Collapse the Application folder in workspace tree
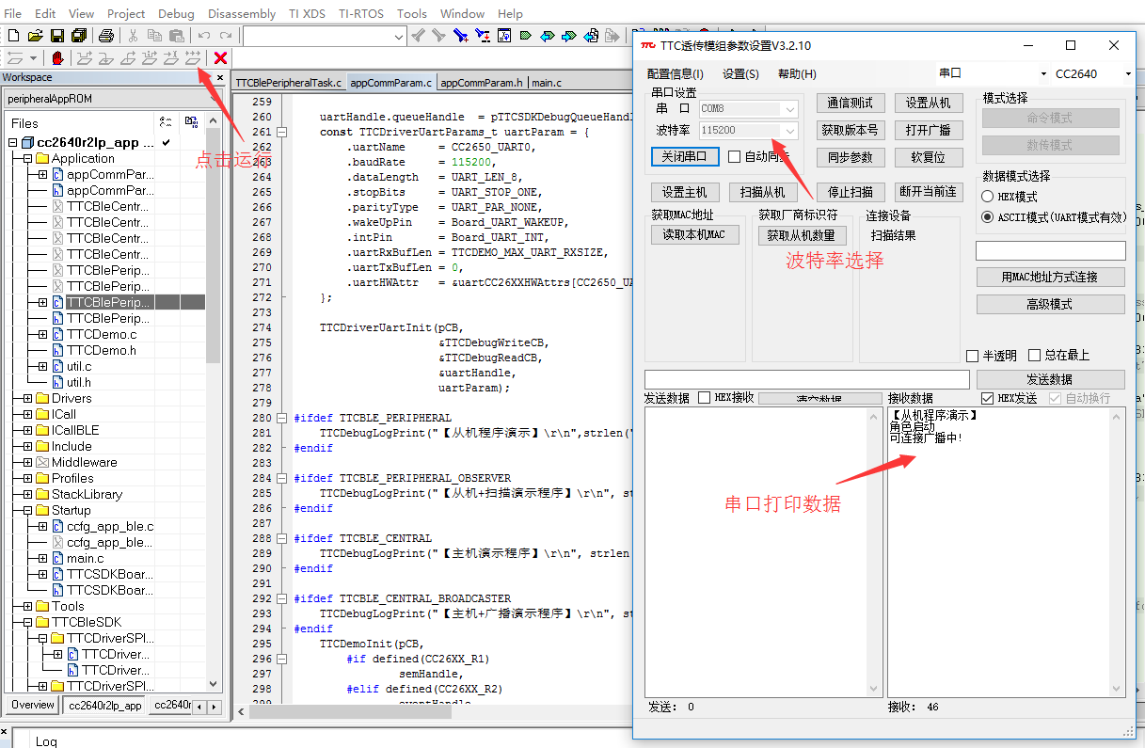 pos(27,159)
